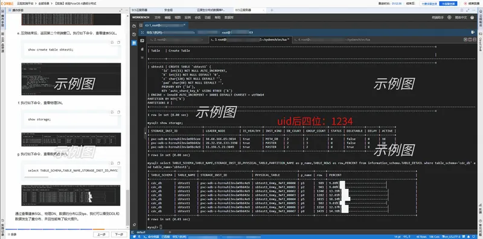The height and width of the screenshot is (239, 483).
Task: Open the history clock icon in Workbench sidebar
Action: click(x=134, y=34)
